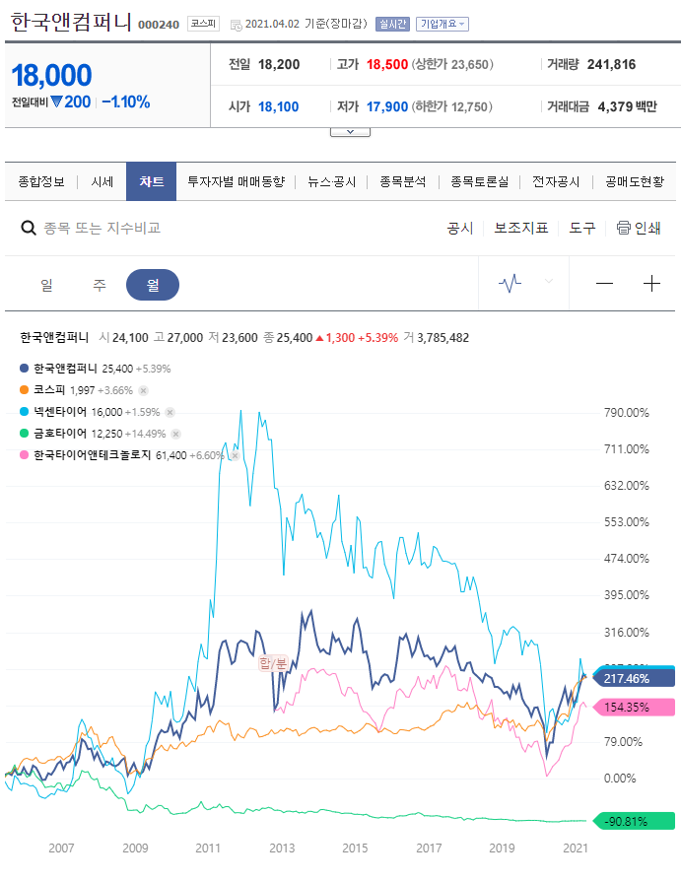The image size is (681, 882).
Task: Open the 보조지표 indicators menu
Action: [520, 228]
